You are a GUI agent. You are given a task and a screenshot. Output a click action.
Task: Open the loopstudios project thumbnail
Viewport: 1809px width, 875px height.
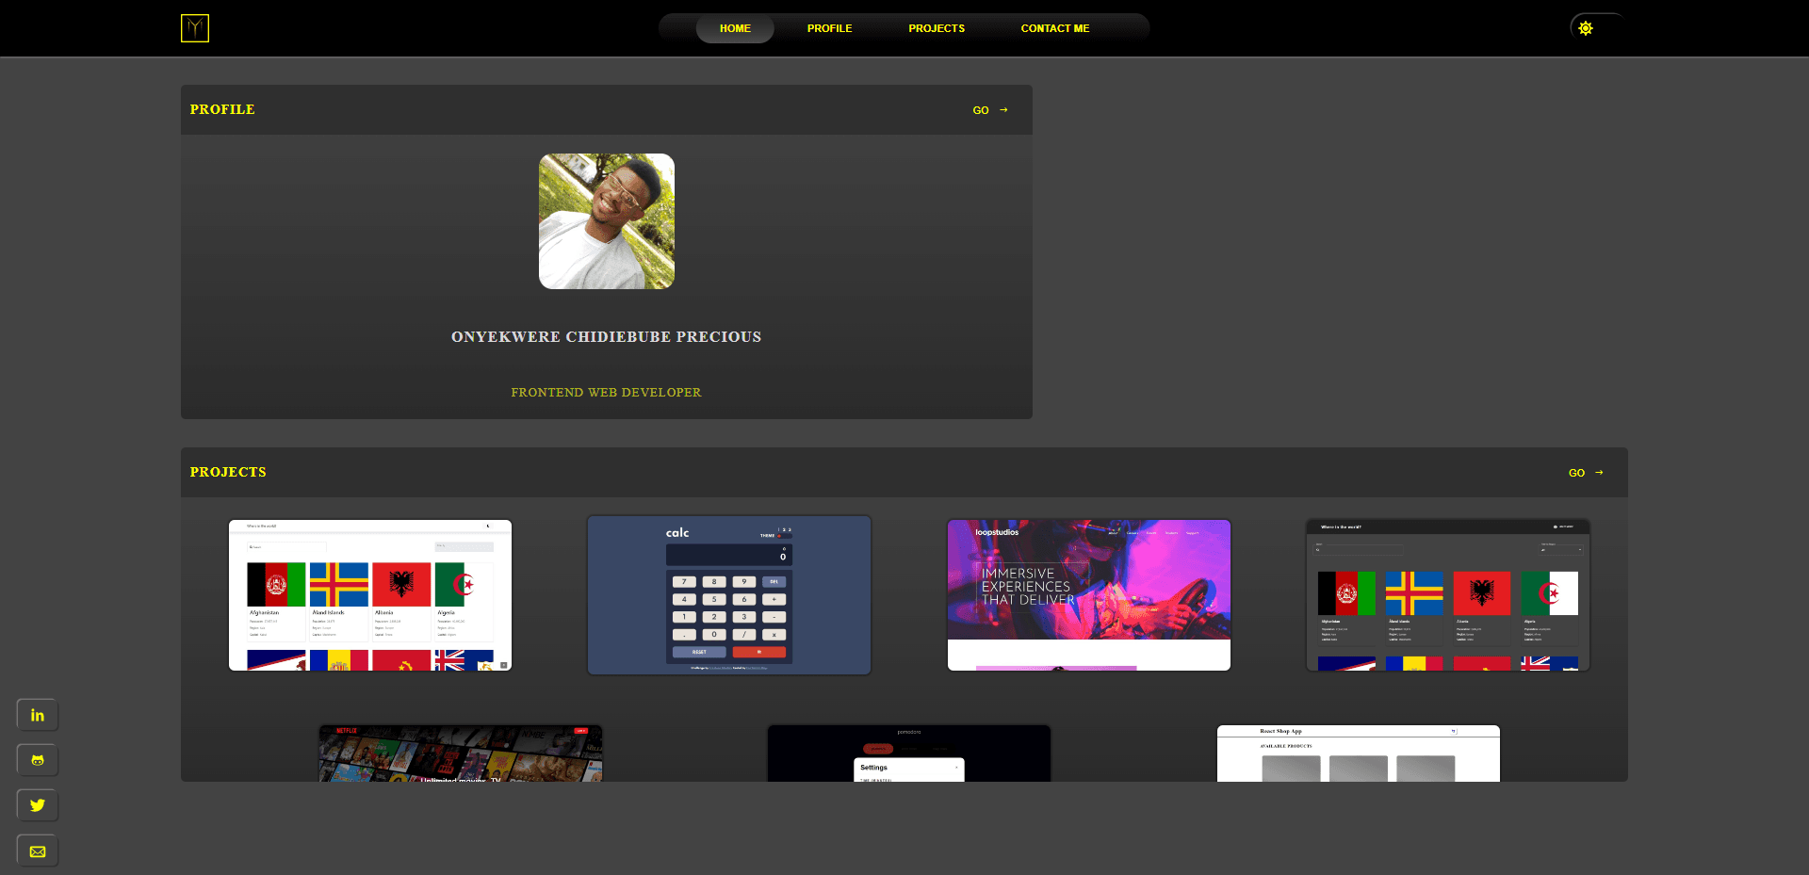[x=1089, y=595]
